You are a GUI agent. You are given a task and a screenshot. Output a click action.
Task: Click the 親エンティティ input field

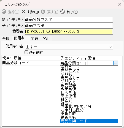click(x=69, y=20)
